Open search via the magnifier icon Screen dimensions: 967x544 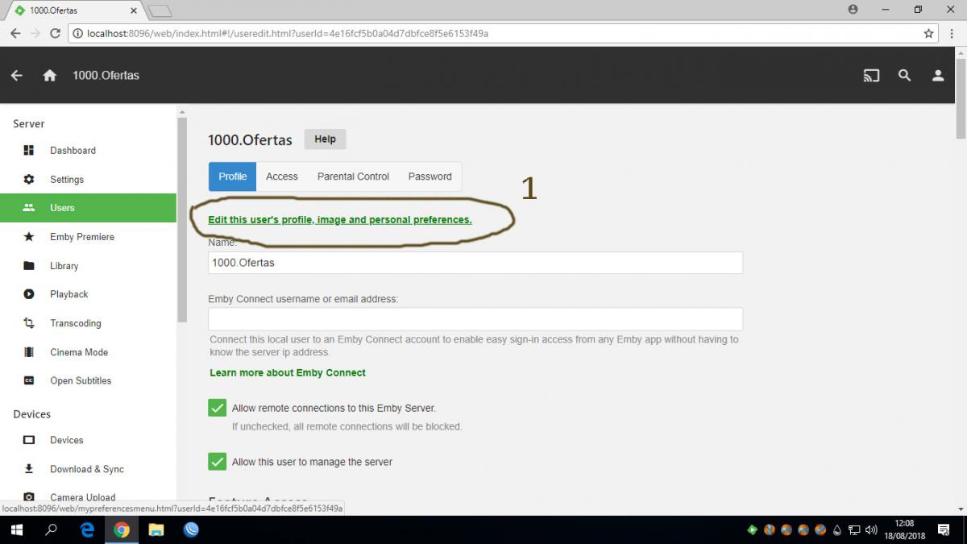click(905, 75)
